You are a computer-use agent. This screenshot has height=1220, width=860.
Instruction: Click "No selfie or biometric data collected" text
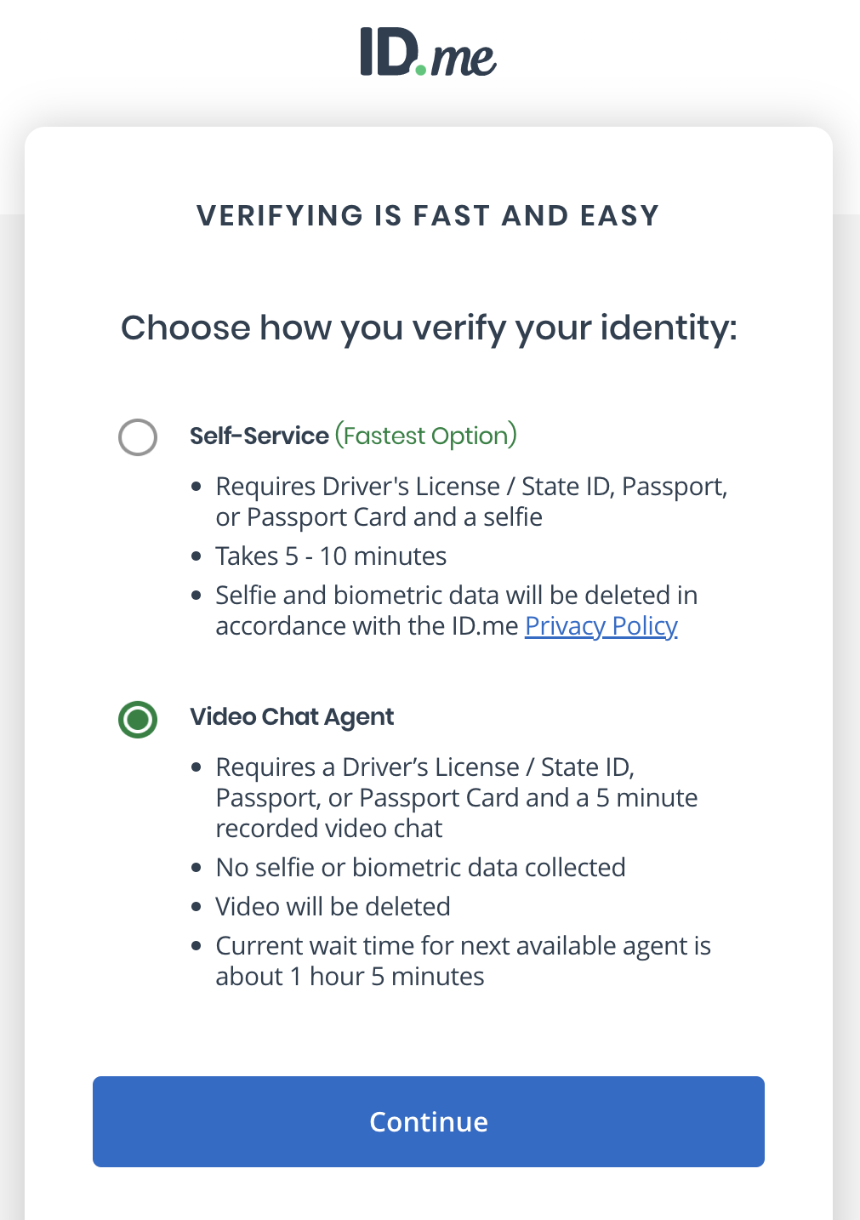coord(421,868)
